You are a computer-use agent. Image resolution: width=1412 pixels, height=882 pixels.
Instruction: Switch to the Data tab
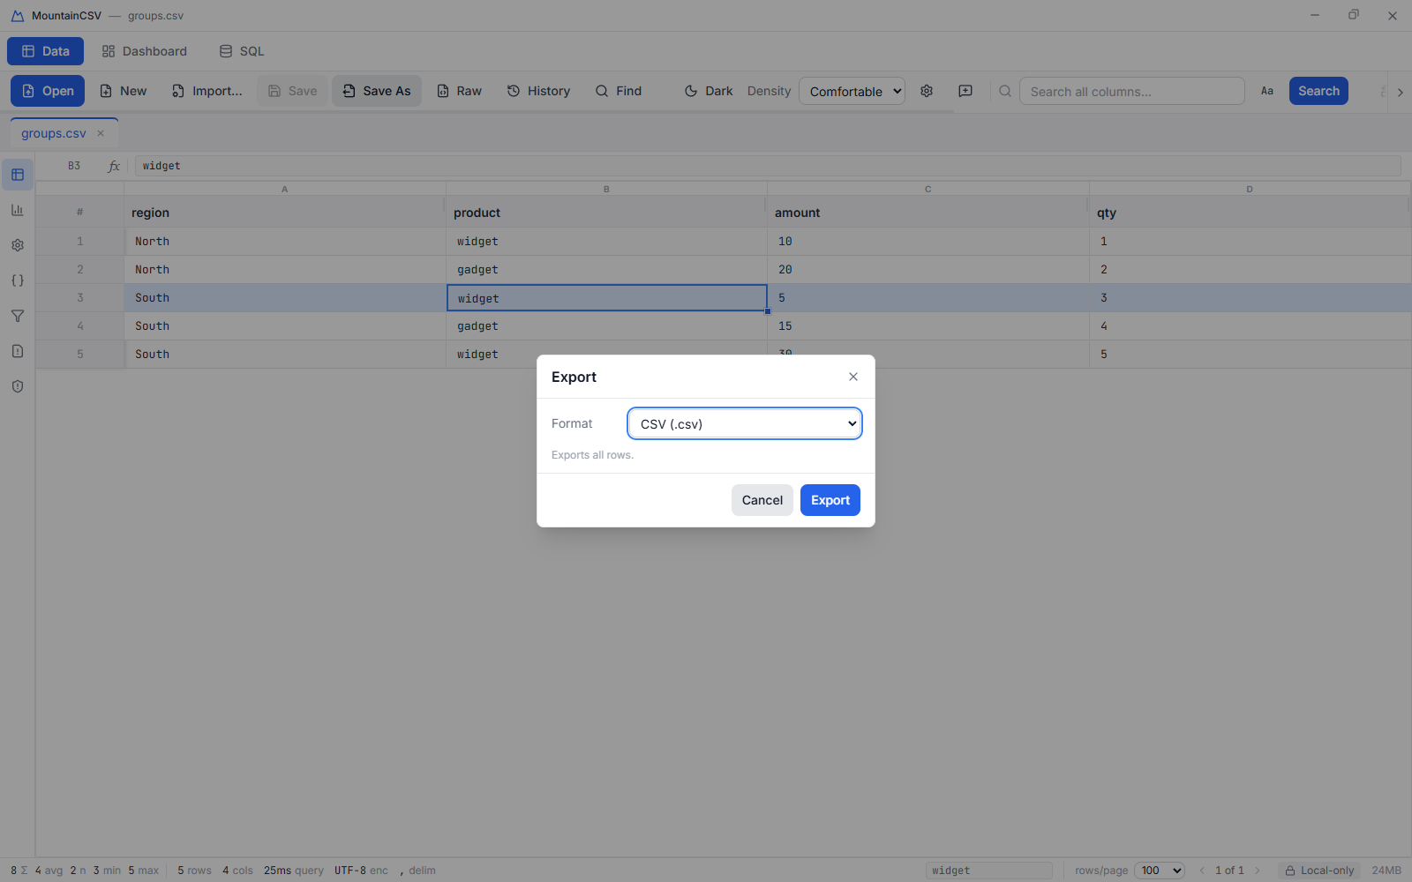(x=46, y=51)
